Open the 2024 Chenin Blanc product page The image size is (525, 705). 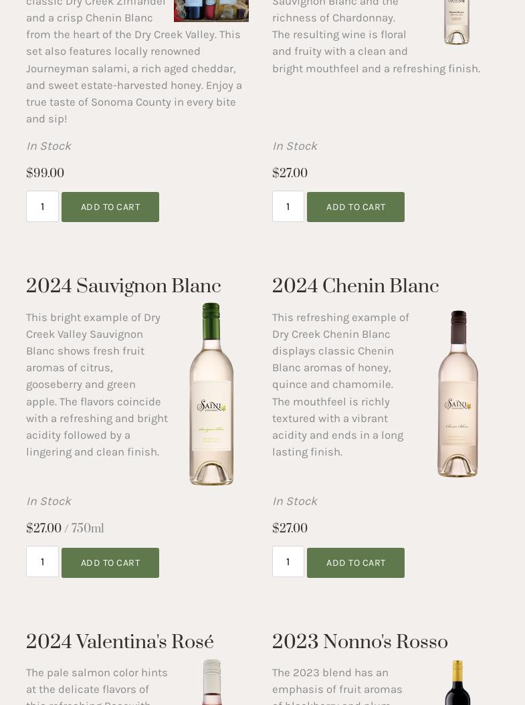355,286
